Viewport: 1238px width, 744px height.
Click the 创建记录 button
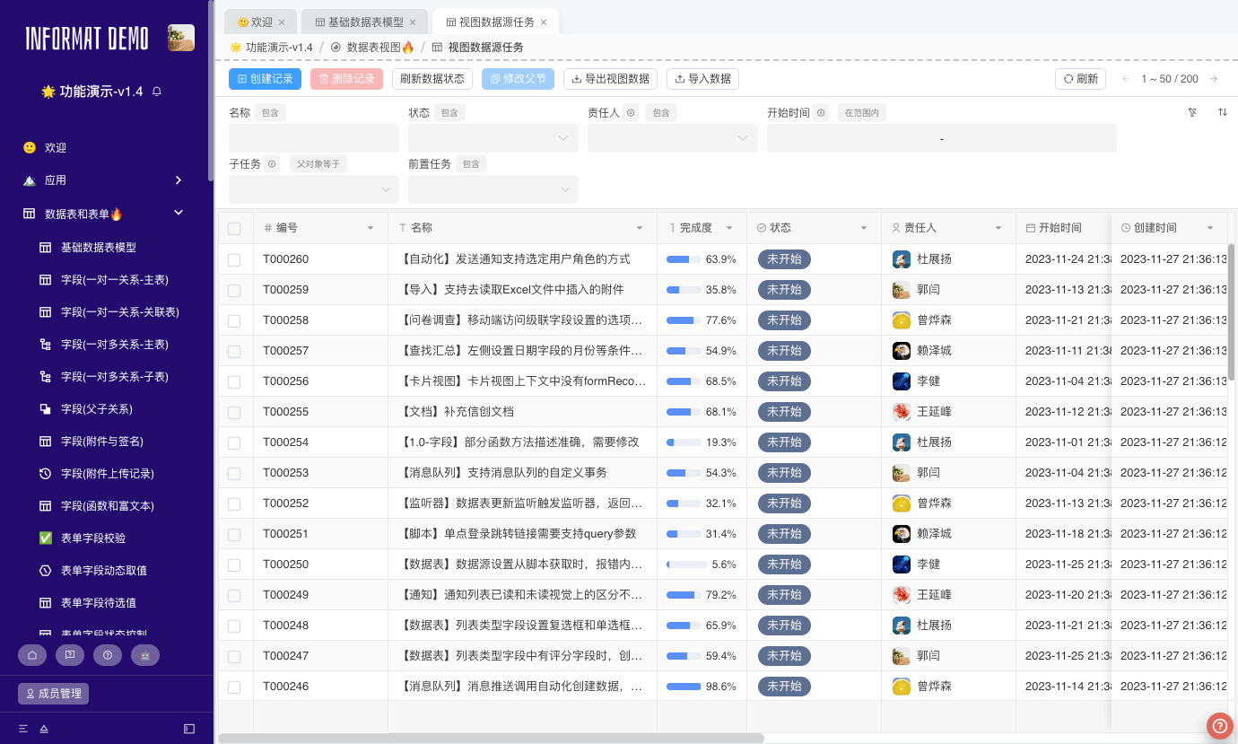pos(266,79)
